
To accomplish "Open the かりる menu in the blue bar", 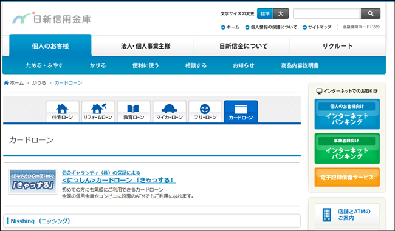I will pos(98,65).
